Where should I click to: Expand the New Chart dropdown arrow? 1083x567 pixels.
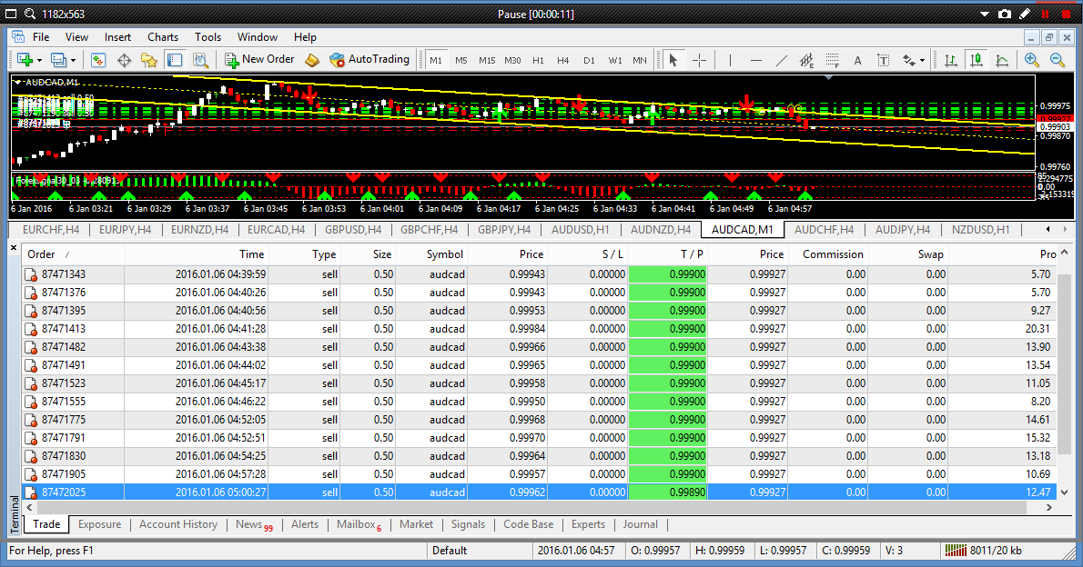click(39, 61)
